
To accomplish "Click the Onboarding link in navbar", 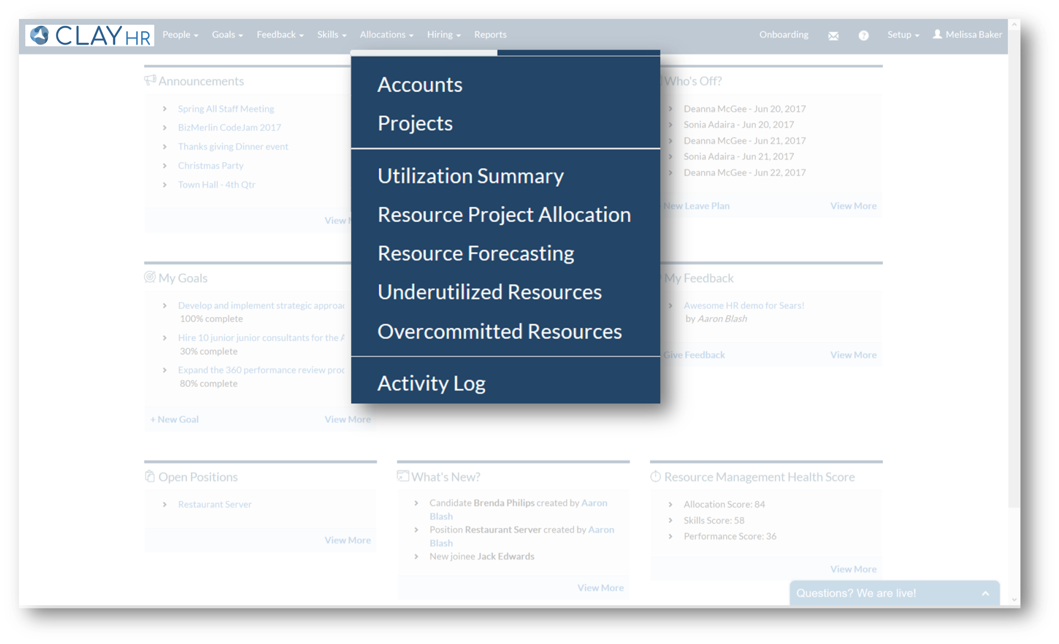I will click(x=784, y=35).
